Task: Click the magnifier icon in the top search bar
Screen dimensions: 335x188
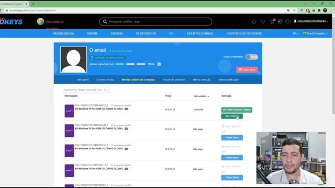Action: [105, 21]
